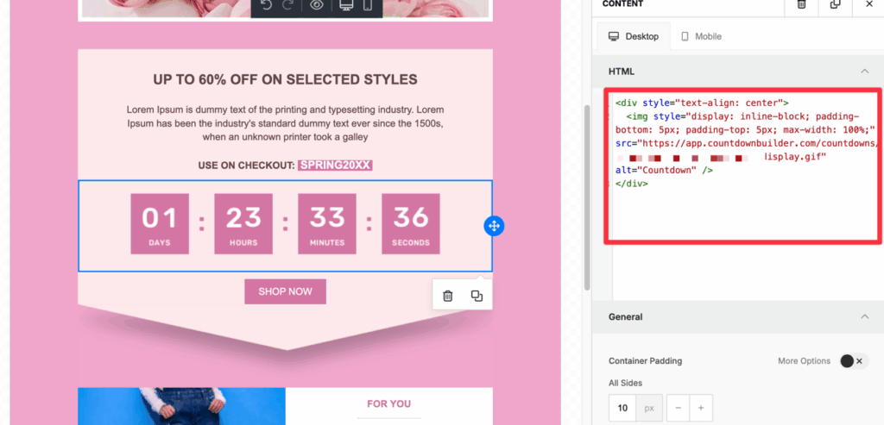Toggle preview with the eye icon

point(318,5)
